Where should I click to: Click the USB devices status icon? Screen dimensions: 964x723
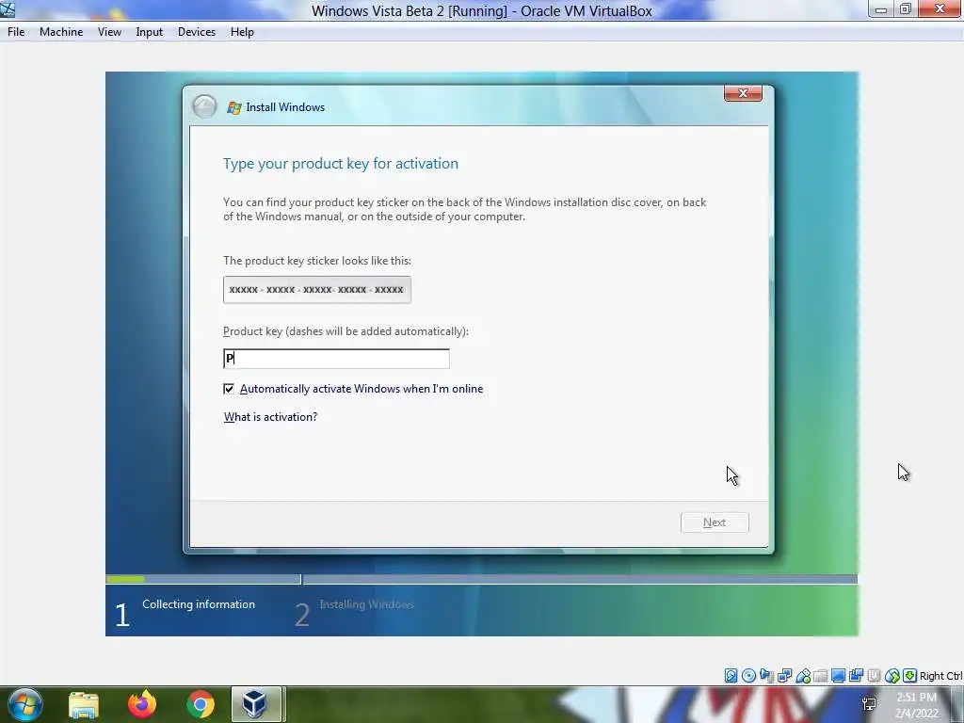coord(802,676)
